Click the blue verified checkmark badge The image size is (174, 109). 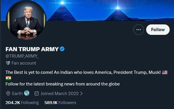62,49
